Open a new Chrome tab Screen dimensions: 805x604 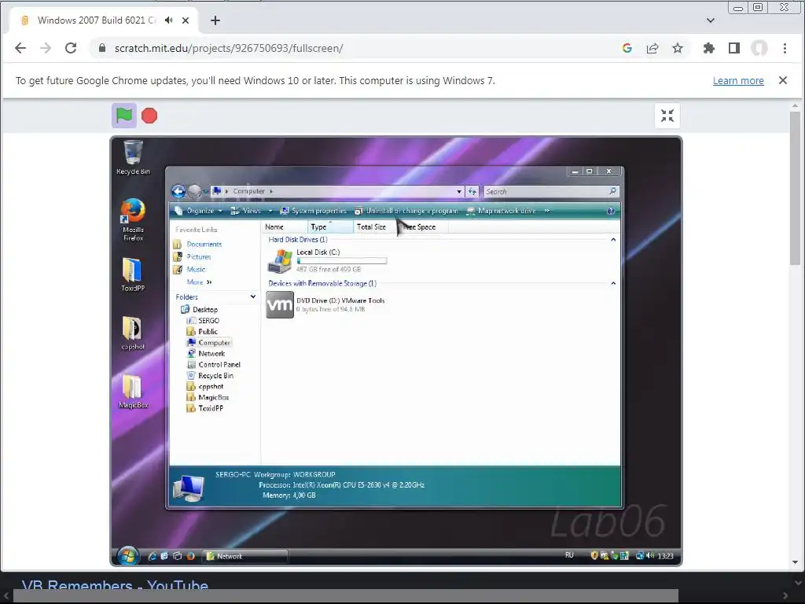(x=215, y=20)
